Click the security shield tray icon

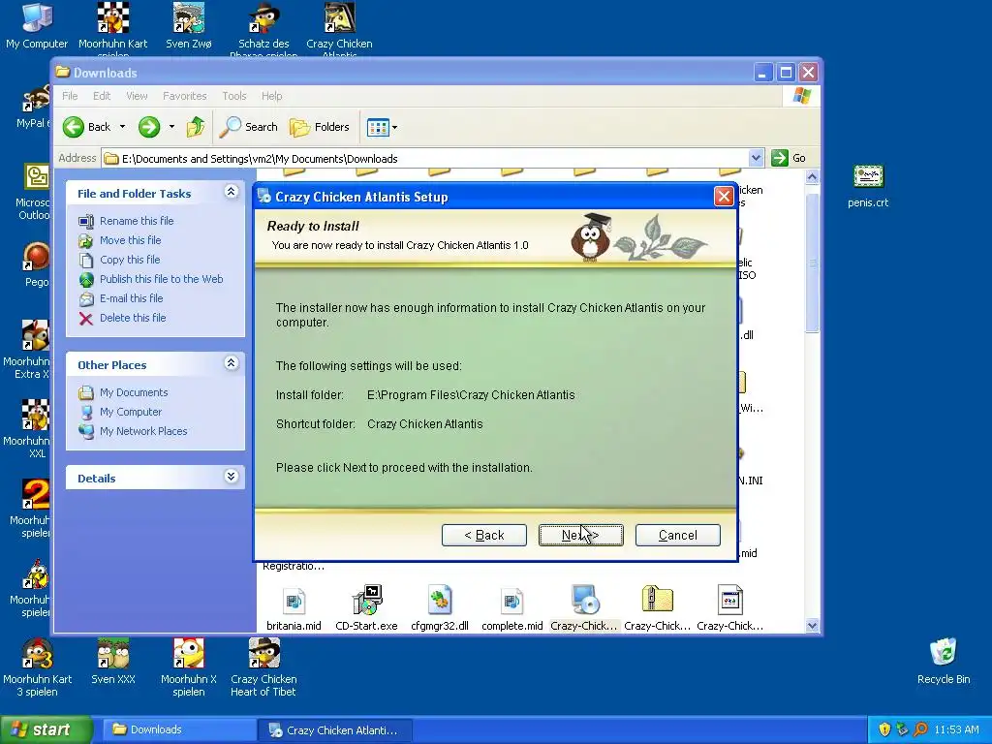[x=884, y=730]
